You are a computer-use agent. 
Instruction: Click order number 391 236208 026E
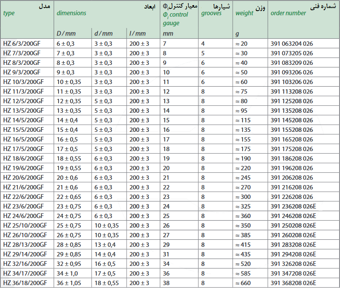pos(293,206)
